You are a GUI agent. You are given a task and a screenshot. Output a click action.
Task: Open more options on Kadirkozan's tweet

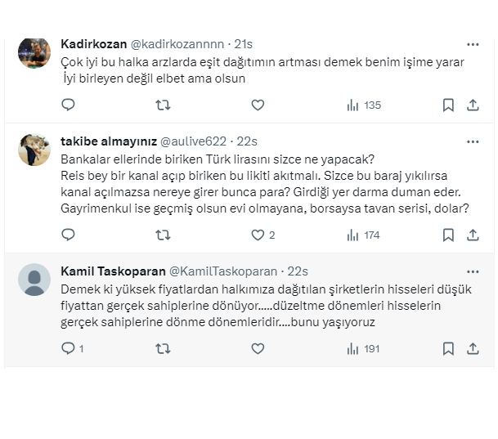point(473,43)
